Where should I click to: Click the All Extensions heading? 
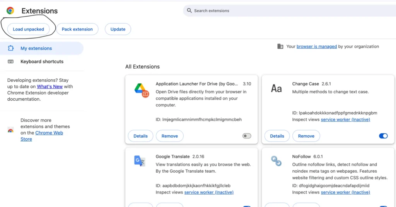[x=142, y=67]
